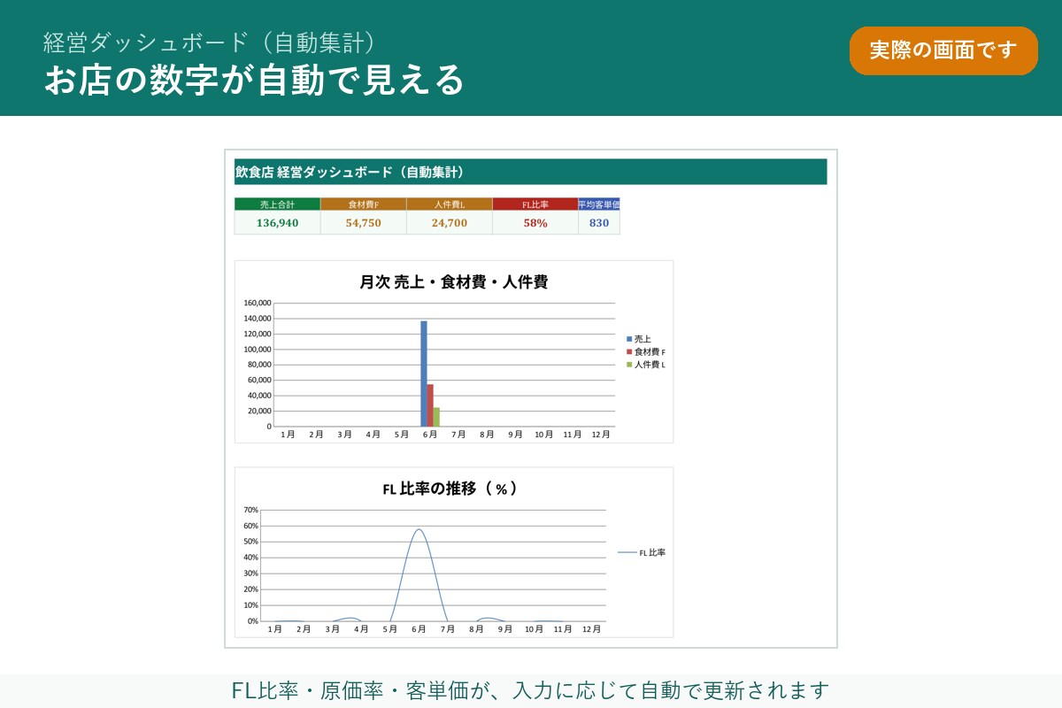Click the 12月 label under the FL ratio chart
This screenshot has width=1062, height=708.
[x=592, y=629]
